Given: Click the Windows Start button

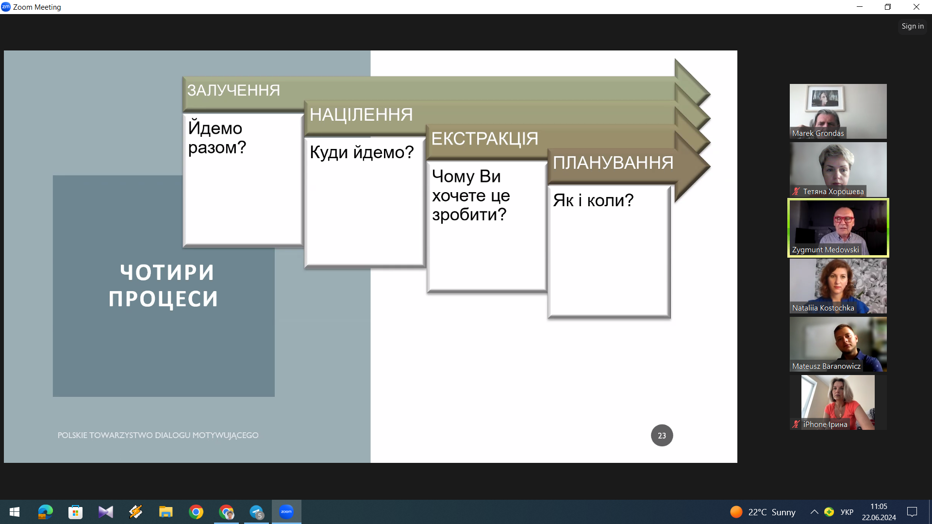Looking at the screenshot, I should (x=15, y=512).
